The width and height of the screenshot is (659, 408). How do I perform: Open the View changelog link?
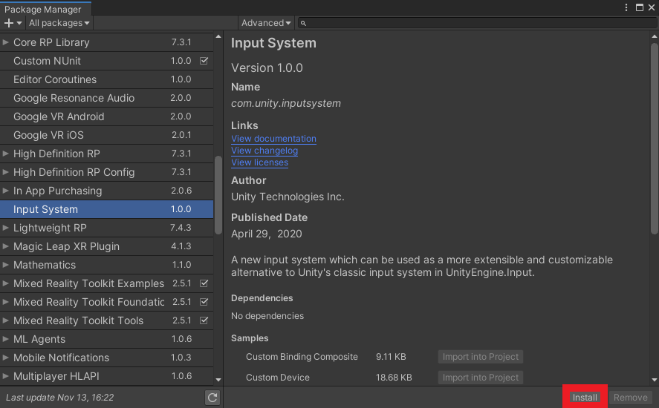[264, 151]
